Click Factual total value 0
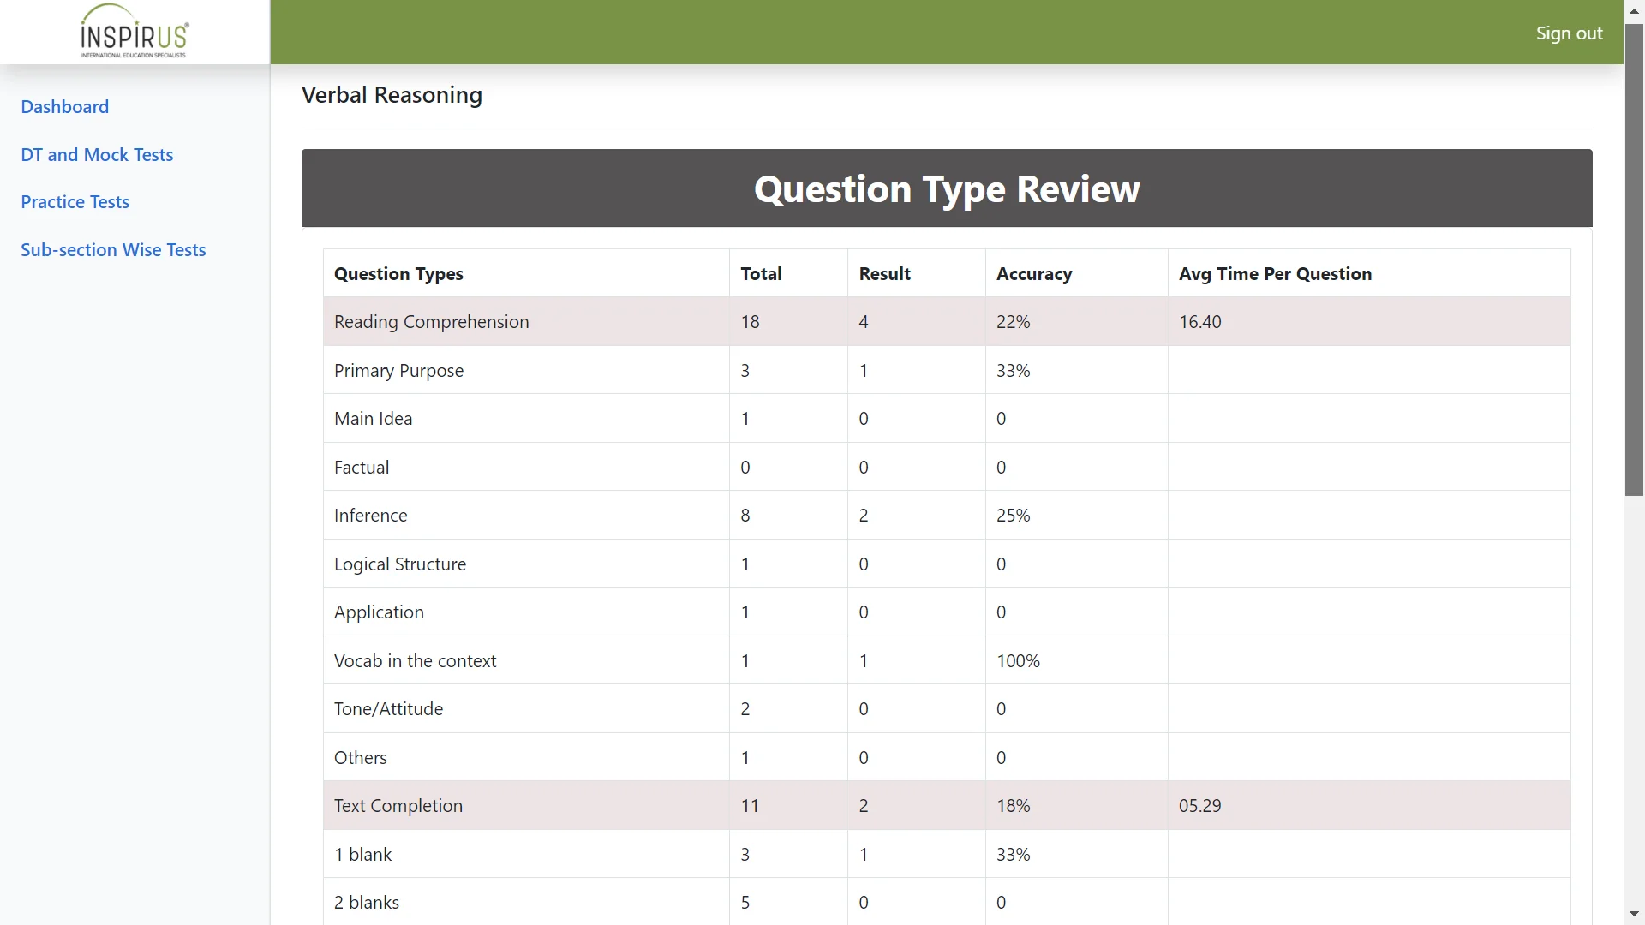Screen dimensions: 1645x925 (x=745, y=468)
